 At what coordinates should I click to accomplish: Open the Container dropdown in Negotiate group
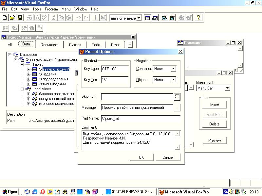coord(174,69)
